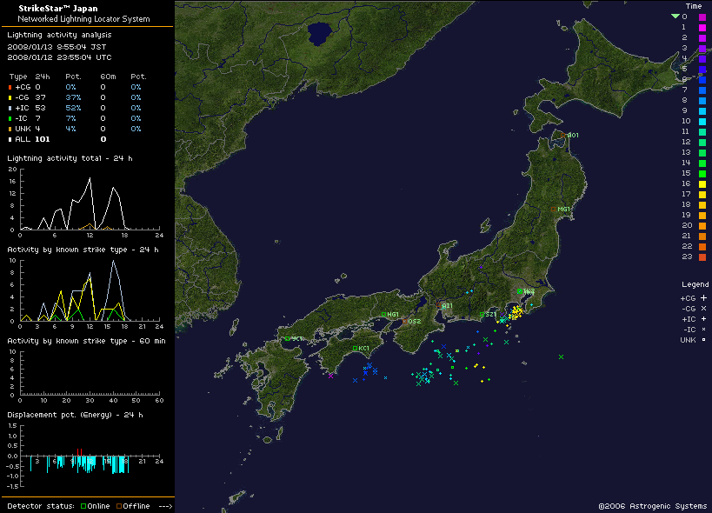Click the green time pointer arrow
712x513 pixels.
pyautogui.click(x=675, y=17)
